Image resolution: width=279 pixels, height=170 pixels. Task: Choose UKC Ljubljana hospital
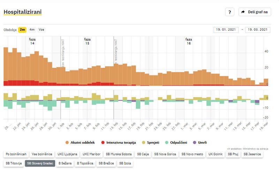[x=67, y=154]
